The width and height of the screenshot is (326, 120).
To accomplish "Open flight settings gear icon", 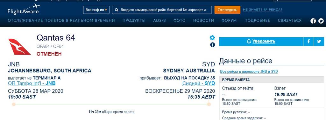I will coord(212,37).
